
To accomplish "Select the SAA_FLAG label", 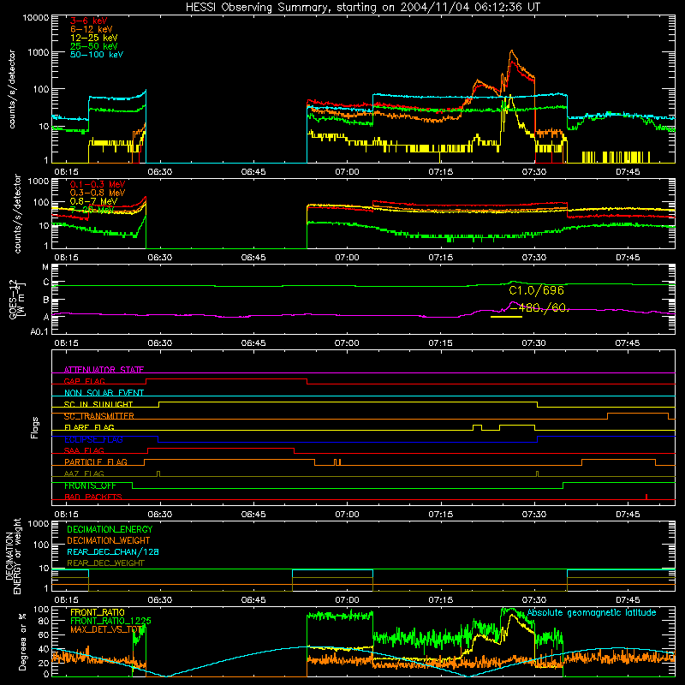I will (84, 450).
